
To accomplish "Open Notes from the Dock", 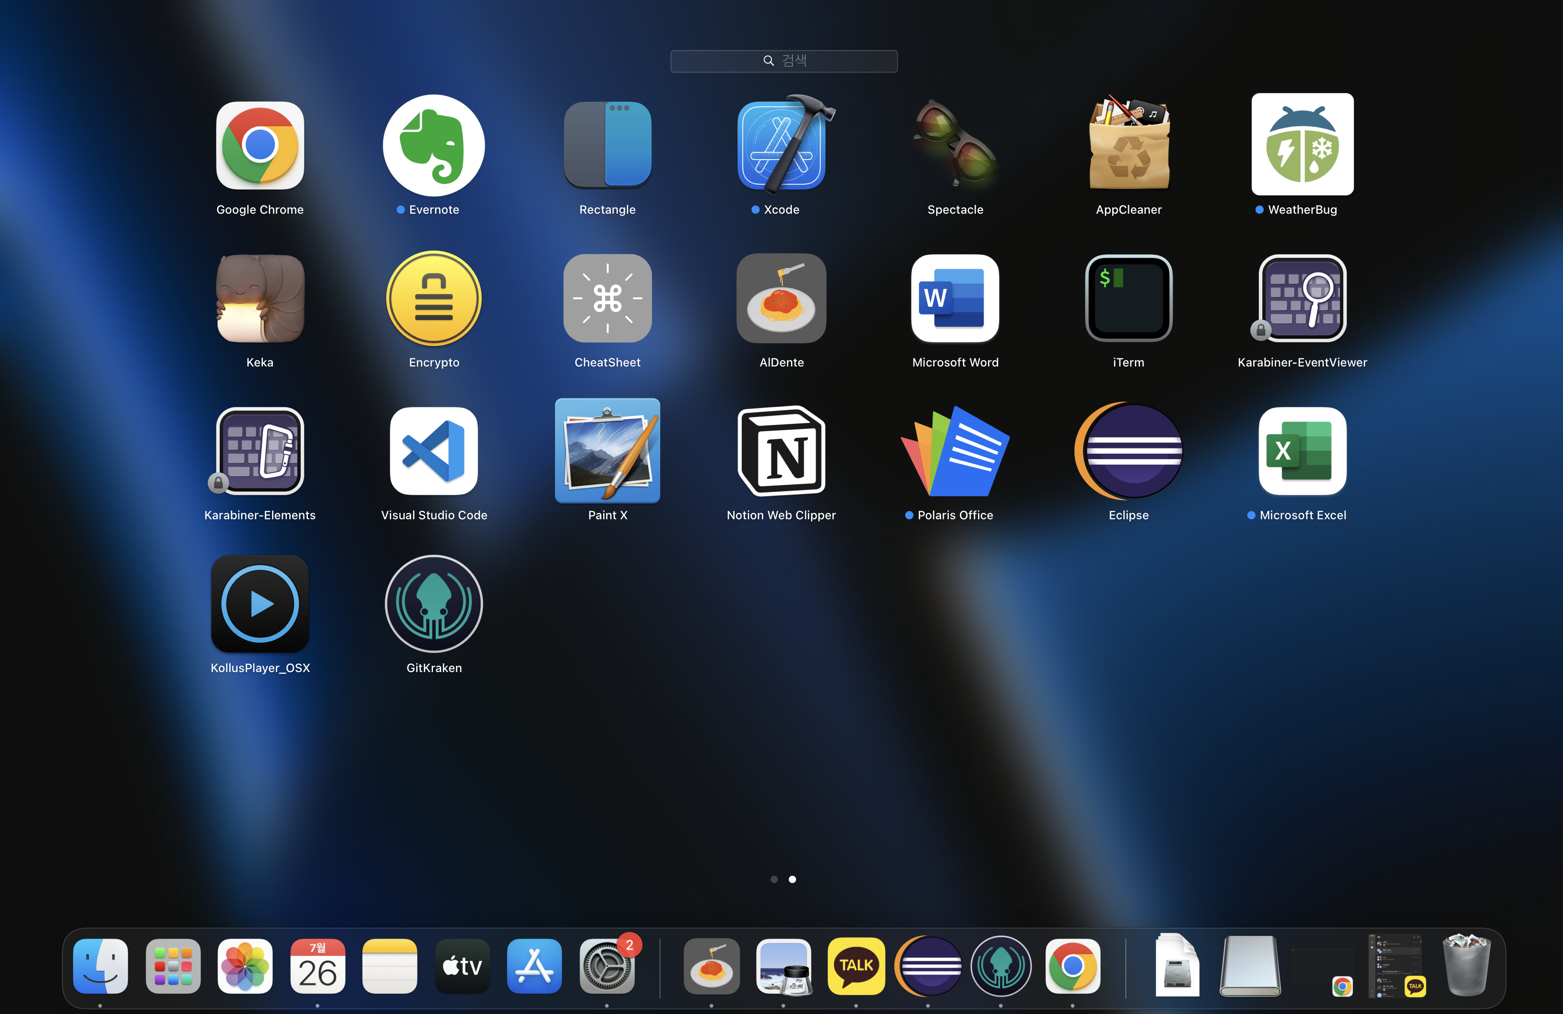I will [389, 967].
